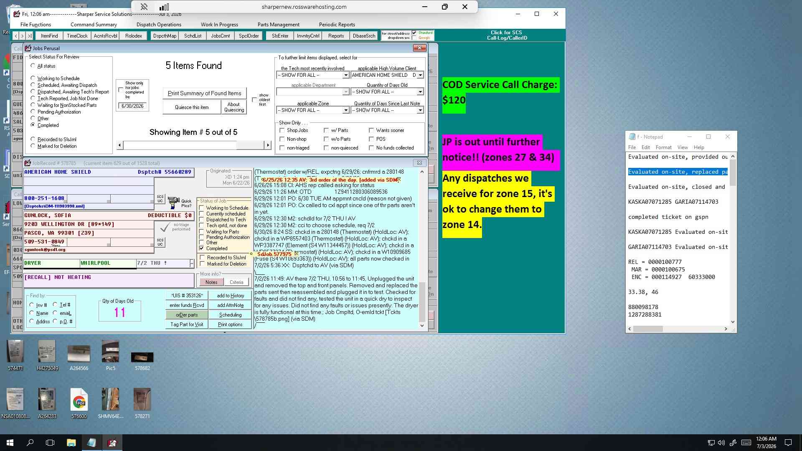Enable the Shop Jobs checkbox
This screenshot has height=451, width=802.
[282, 130]
